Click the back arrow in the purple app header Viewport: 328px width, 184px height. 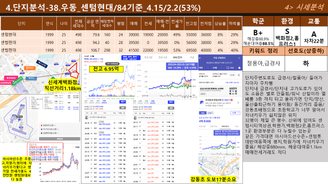click(x=200, y=58)
